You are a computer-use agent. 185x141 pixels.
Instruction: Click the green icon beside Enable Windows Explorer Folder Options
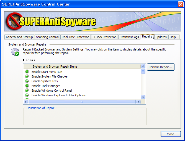pyautogui.click(x=27, y=95)
